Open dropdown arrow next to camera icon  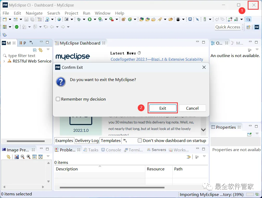click(72, 20)
